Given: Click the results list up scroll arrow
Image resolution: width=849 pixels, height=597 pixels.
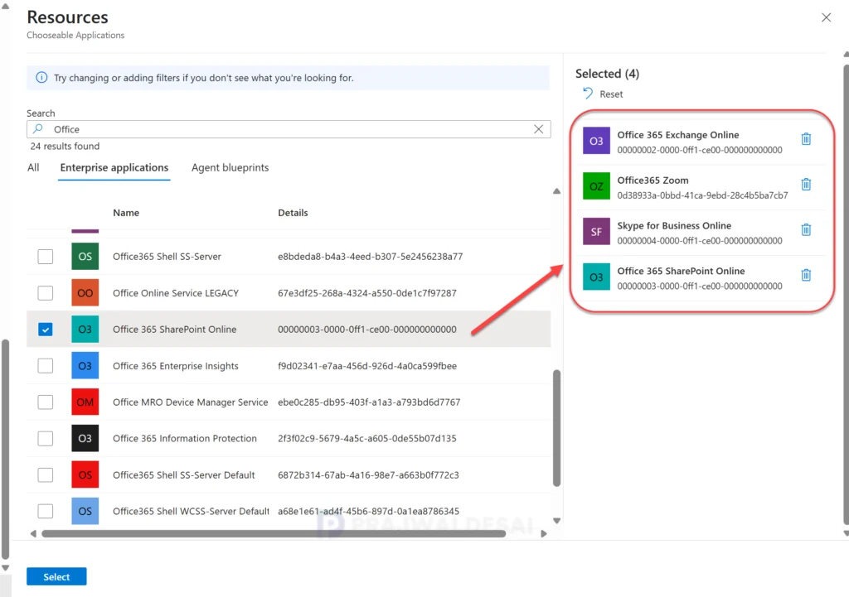Looking at the screenshot, I should coord(556,191).
